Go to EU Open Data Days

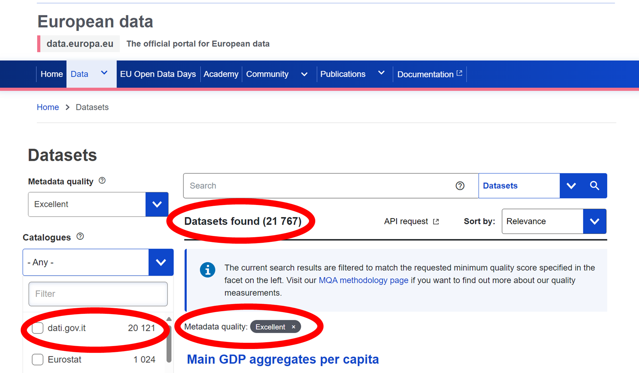coord(158,74)
